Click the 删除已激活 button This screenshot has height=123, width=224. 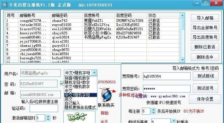(x=205, y=47)
